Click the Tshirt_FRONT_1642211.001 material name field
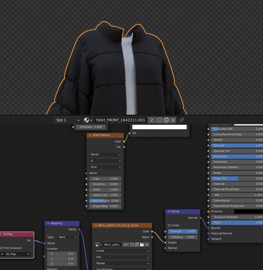The width and height of the screenshot is (263, 270). [x=120, y=120]
